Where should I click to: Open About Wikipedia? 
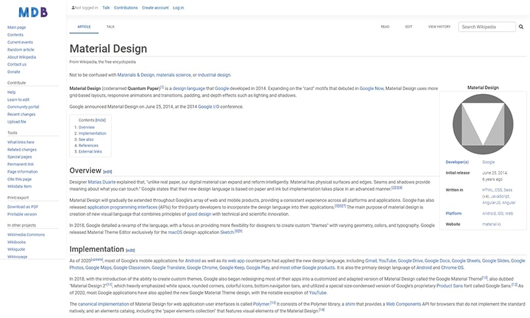[x=22, y=57]
